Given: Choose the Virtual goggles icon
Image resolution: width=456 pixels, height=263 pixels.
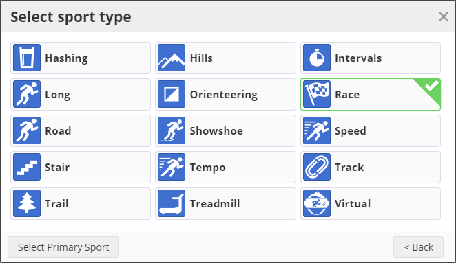Looking at the screenshot, I should (317, 203).
